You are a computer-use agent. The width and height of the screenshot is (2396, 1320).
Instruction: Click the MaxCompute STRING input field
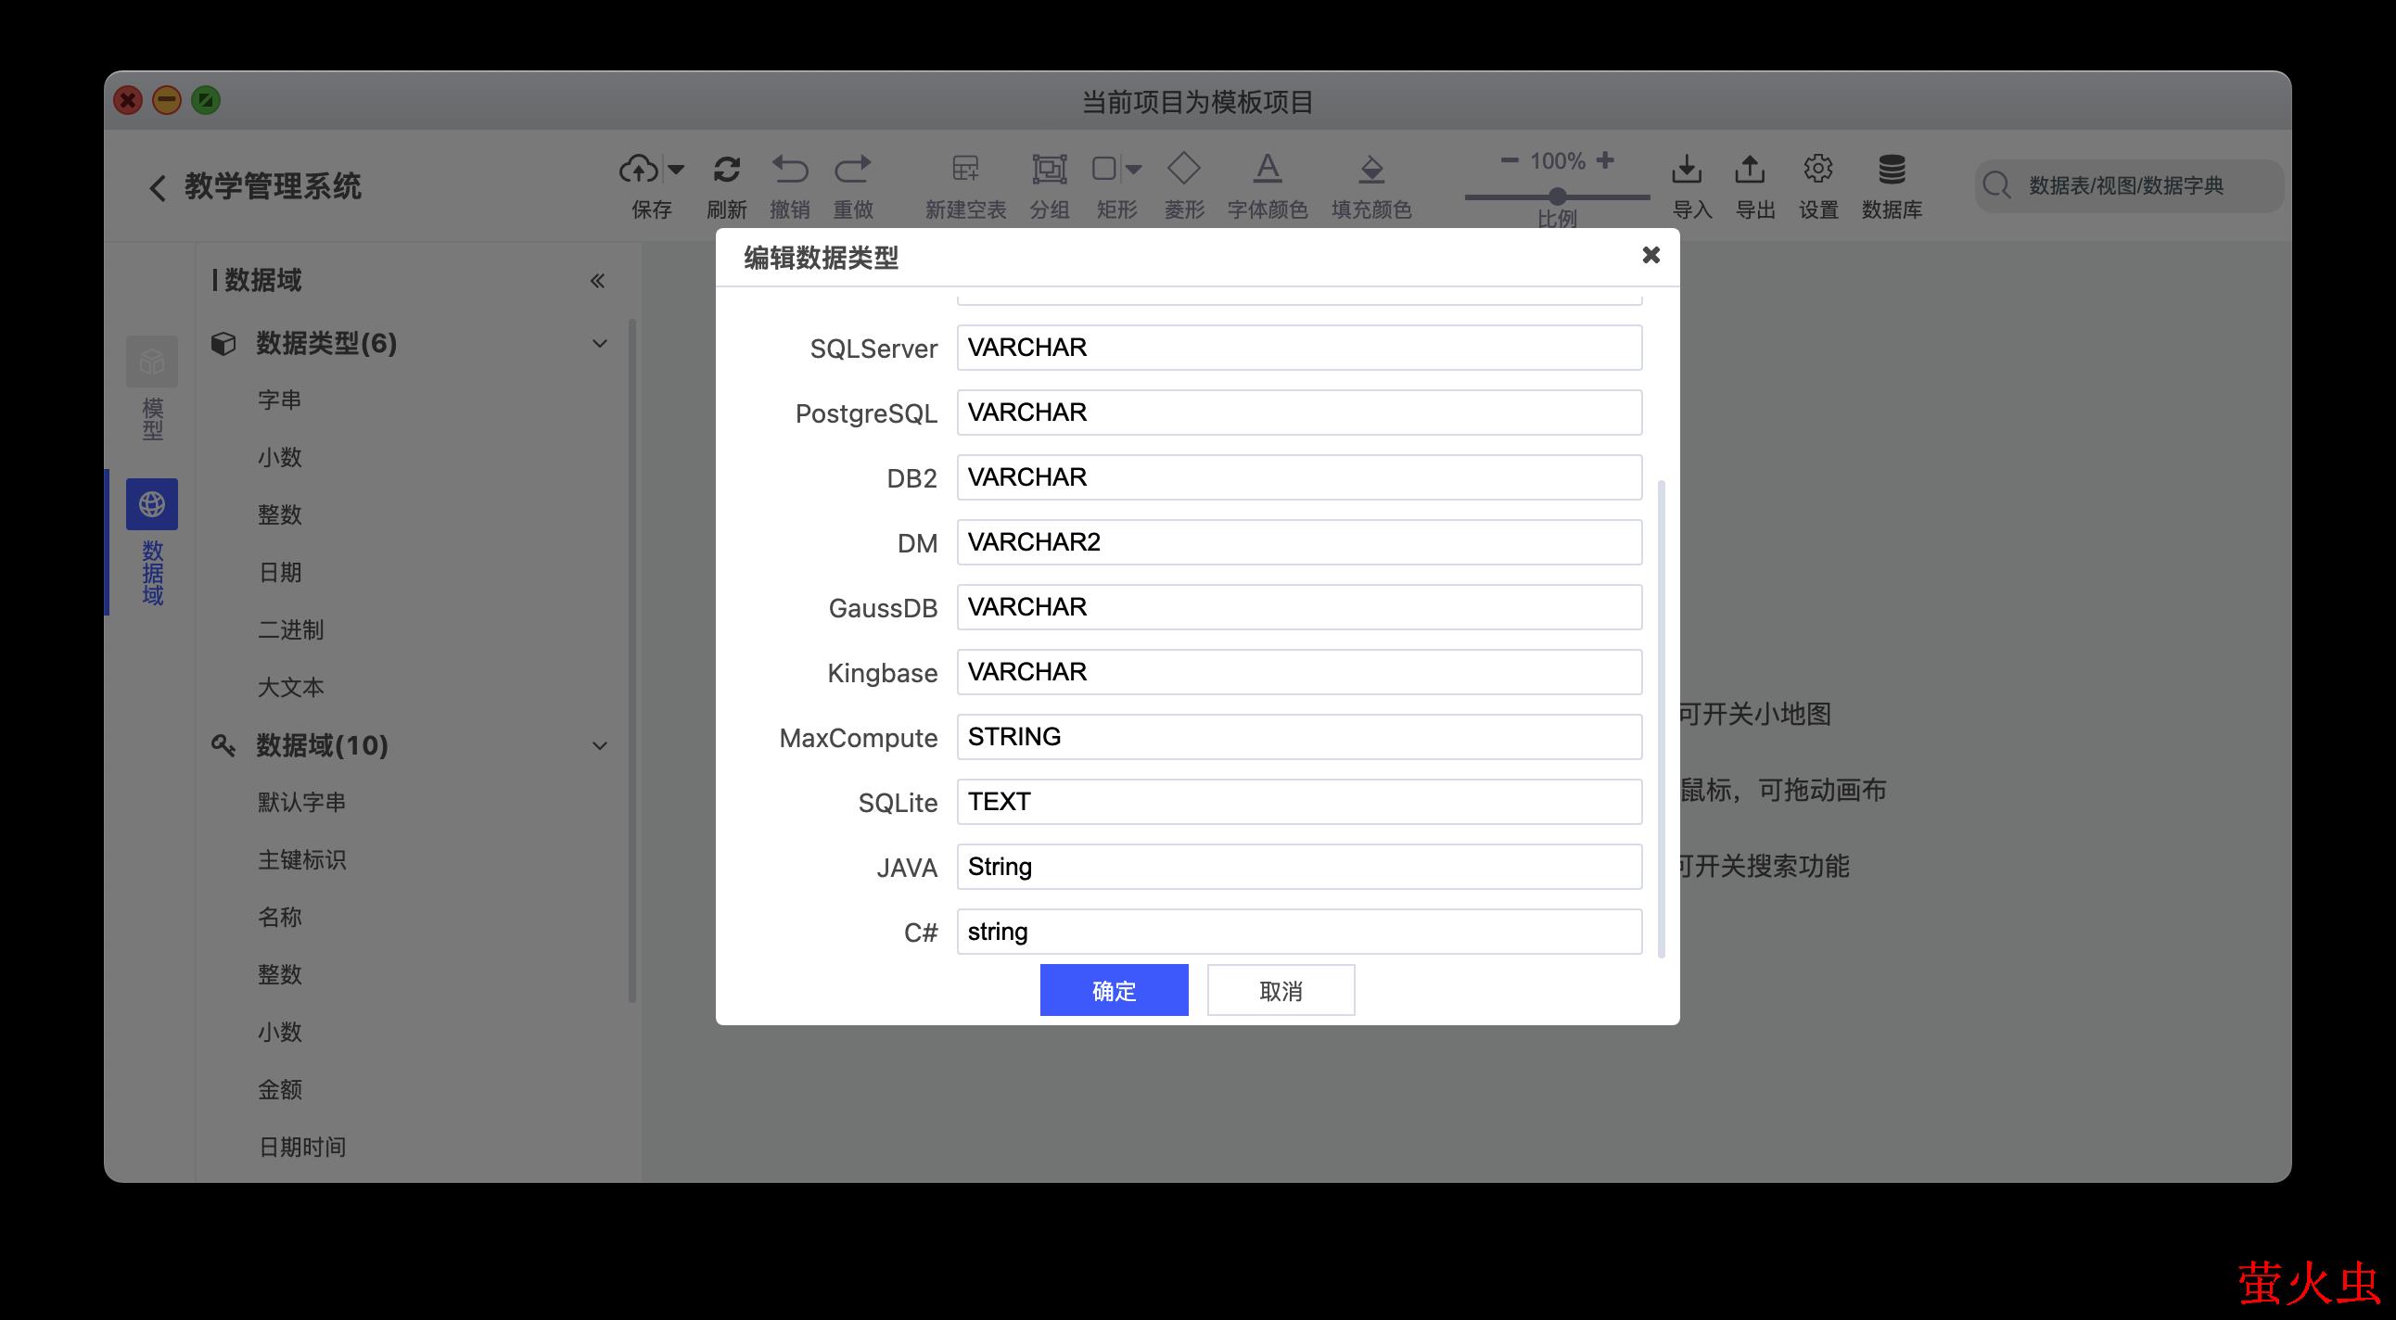[x=1298, y=737]
